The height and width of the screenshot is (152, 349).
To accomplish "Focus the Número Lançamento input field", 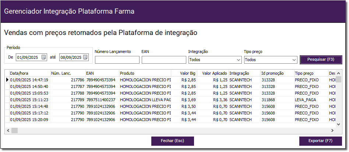I will [x=117, y=60].
